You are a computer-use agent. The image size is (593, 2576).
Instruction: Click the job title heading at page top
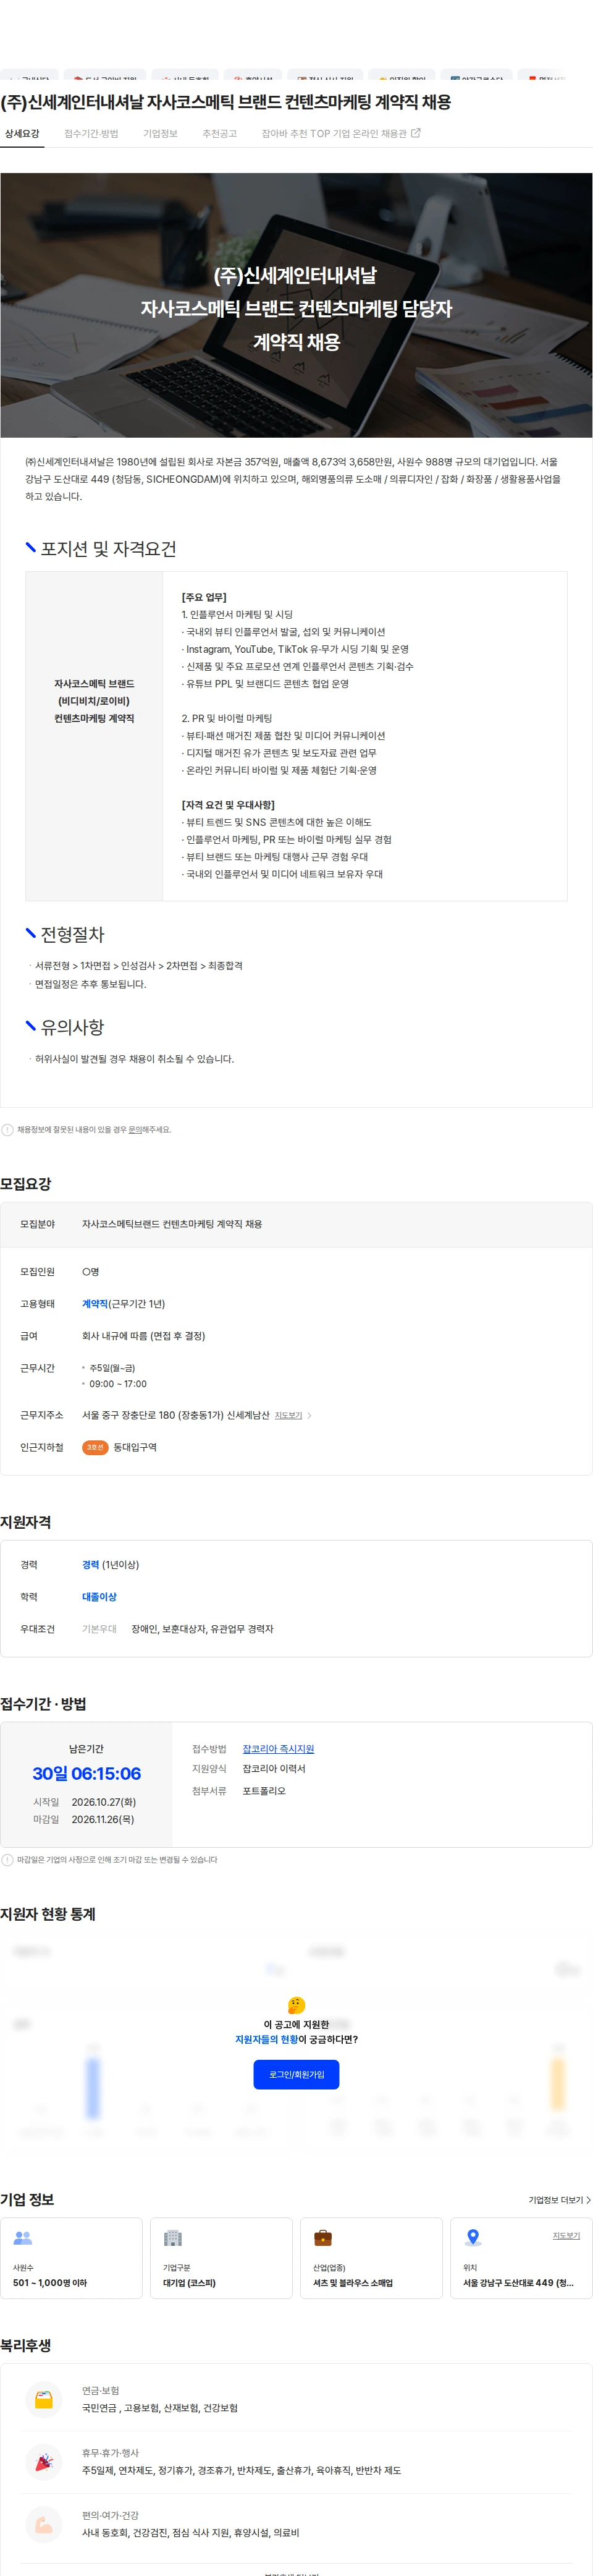click(226, 102)
